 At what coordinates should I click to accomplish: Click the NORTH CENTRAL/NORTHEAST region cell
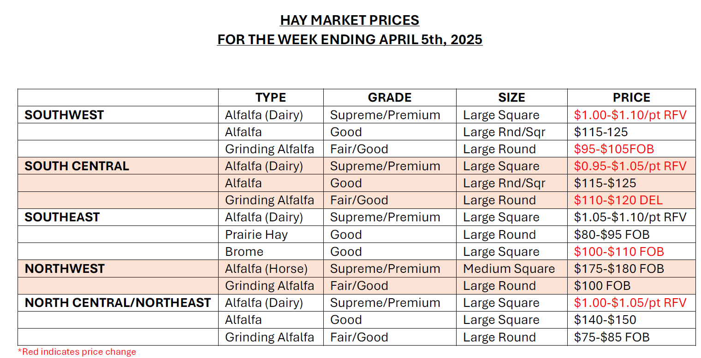[x=118, y=303]
